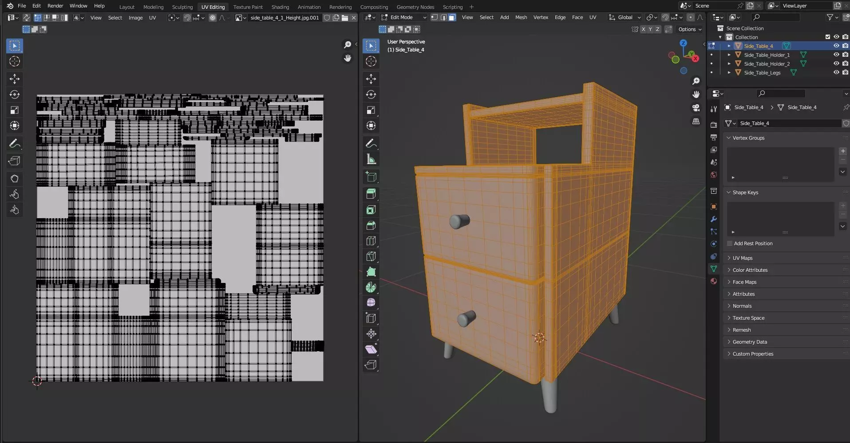
Task: Open the Face menu in viewport header
Action: (x=577, y=17)
